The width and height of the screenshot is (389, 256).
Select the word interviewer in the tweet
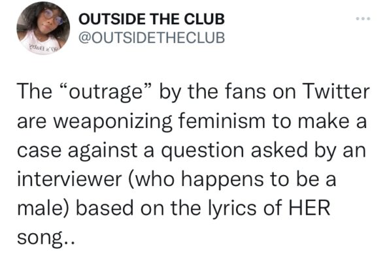[69, 179]
